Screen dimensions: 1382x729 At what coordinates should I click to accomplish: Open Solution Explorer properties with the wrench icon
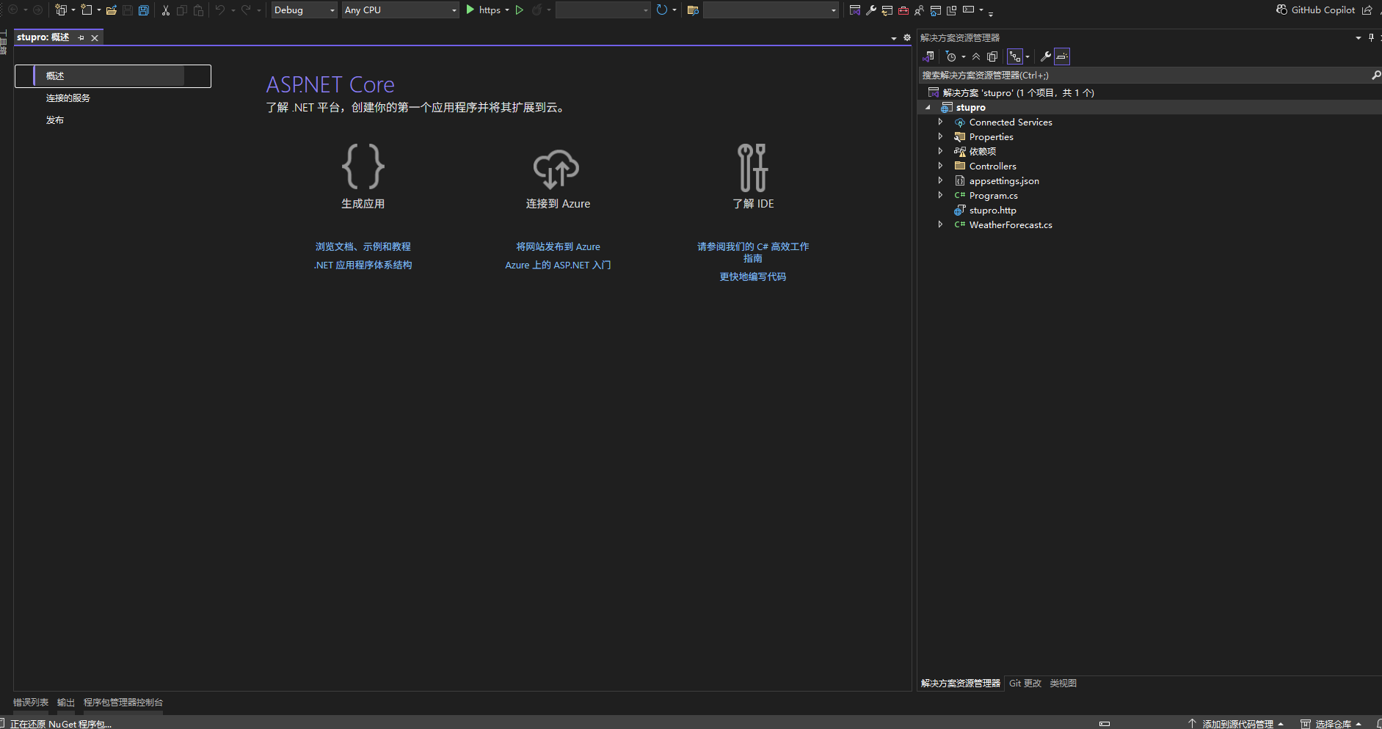coord(1045,56)
